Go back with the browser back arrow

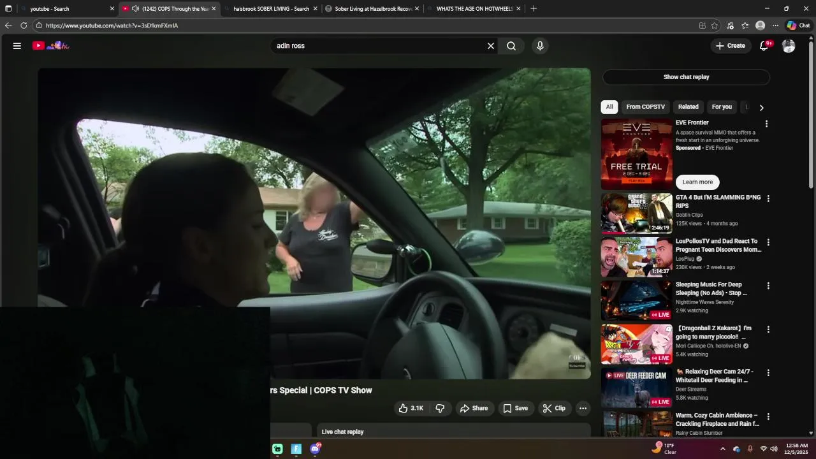tap(8, 25)
